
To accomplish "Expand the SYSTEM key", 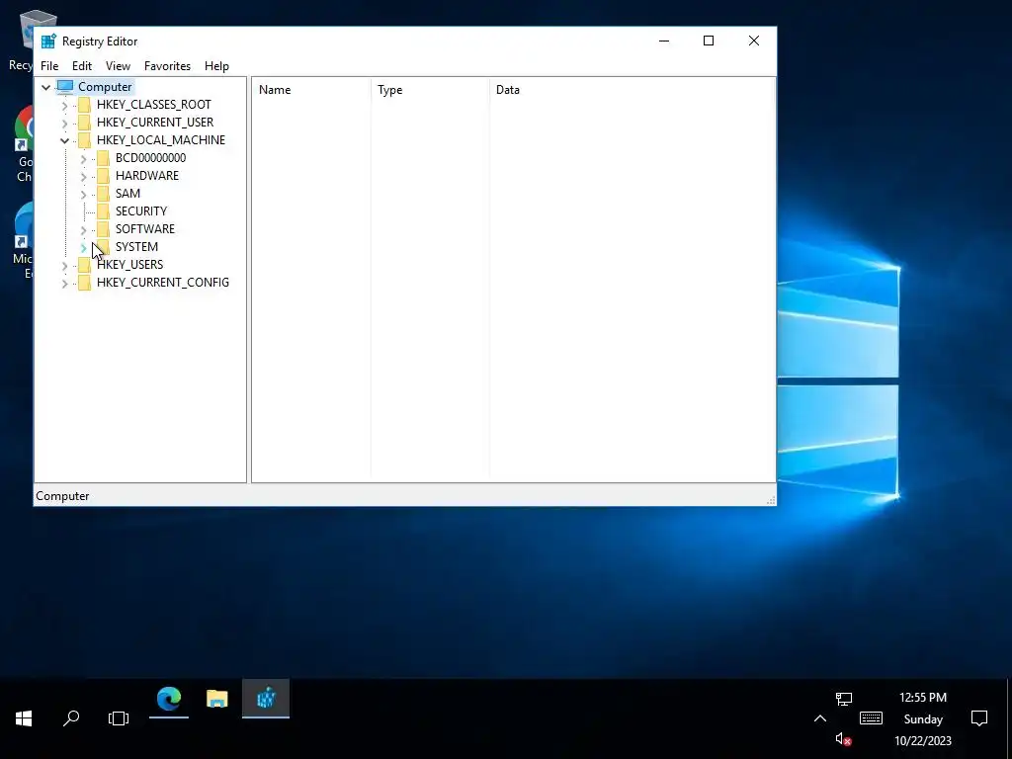I will [x=83, y=247].
